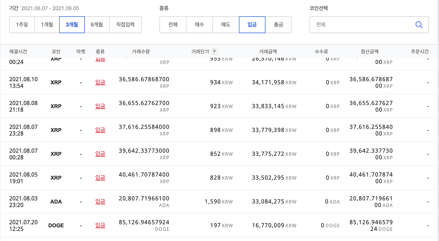Screen dimensions: 439x241
Task: Choose 직접입력 custom period option
Action: click(125, 25)
